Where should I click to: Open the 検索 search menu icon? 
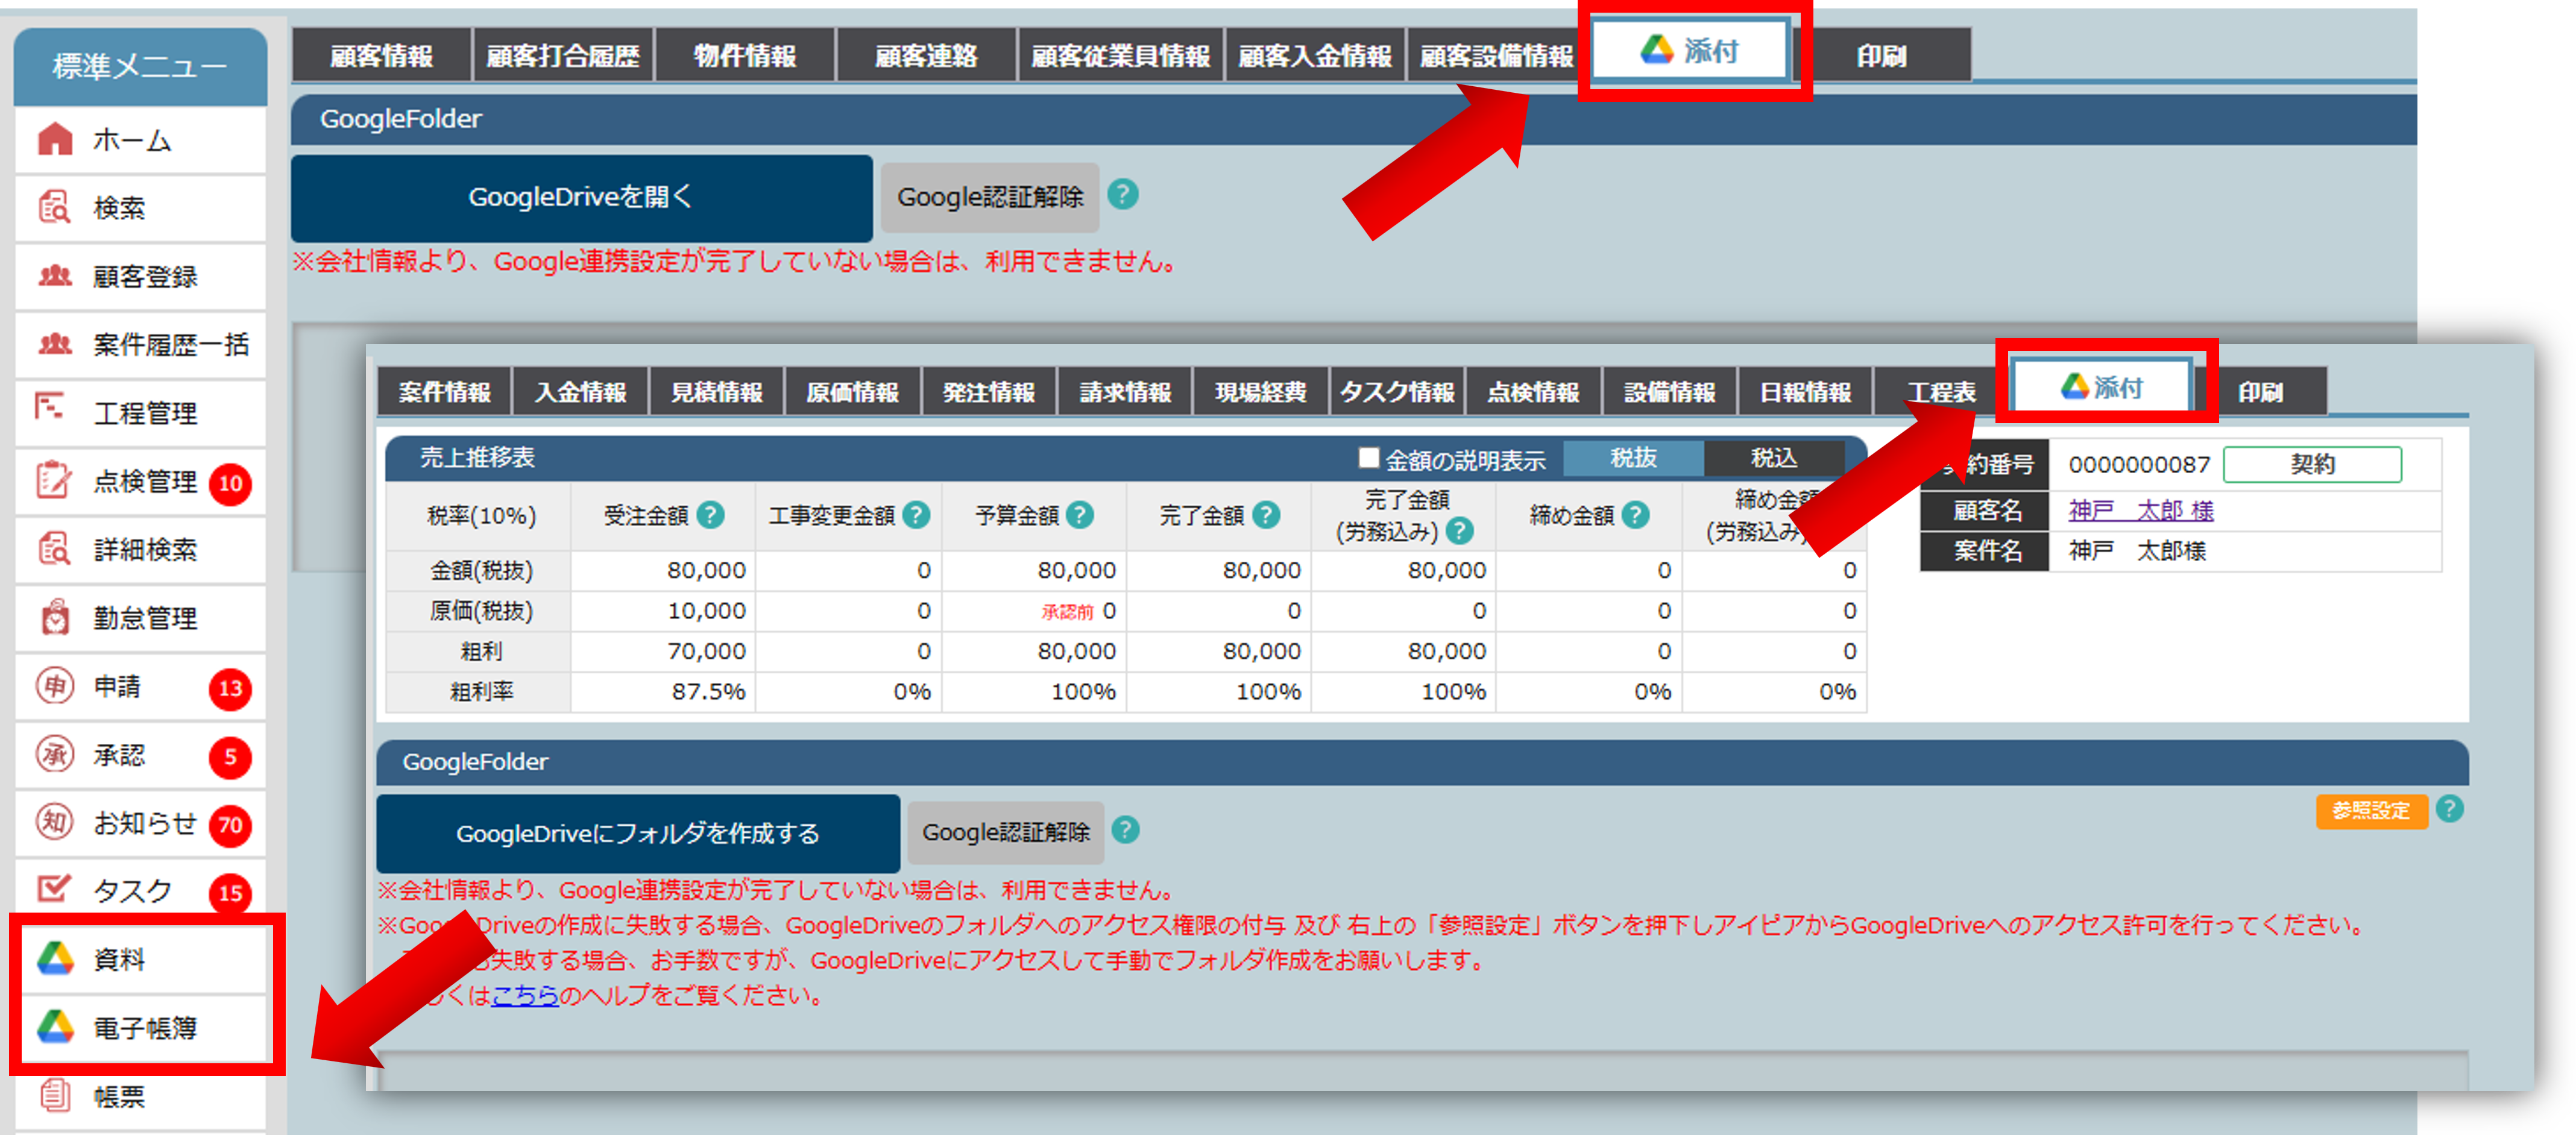pos(55,208)
